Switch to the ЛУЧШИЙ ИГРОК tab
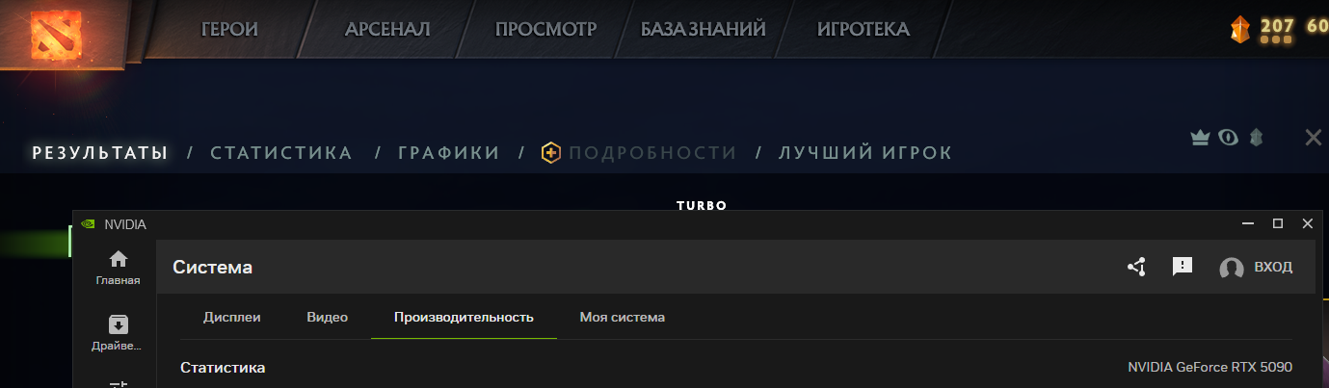Image resolution: width=1329 pixels, height=388 pixels. point(865,152)
